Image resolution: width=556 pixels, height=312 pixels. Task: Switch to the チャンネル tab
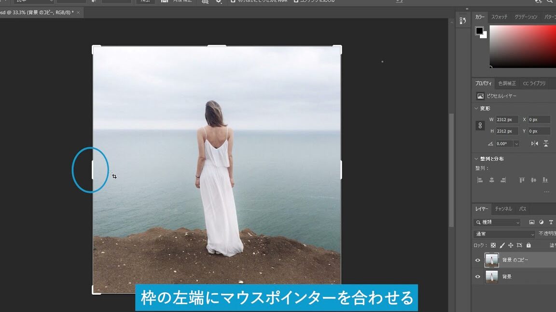[x=503, y=208]
